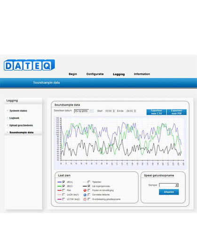Viewport: 197px width, 235px height.
Task: Click Exporteer naar CSV button
Action: pyautogui.click(x=156, y=112)
